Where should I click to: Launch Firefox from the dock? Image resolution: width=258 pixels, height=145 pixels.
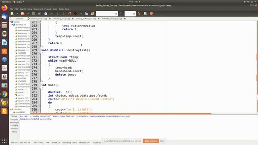[4, 8]
